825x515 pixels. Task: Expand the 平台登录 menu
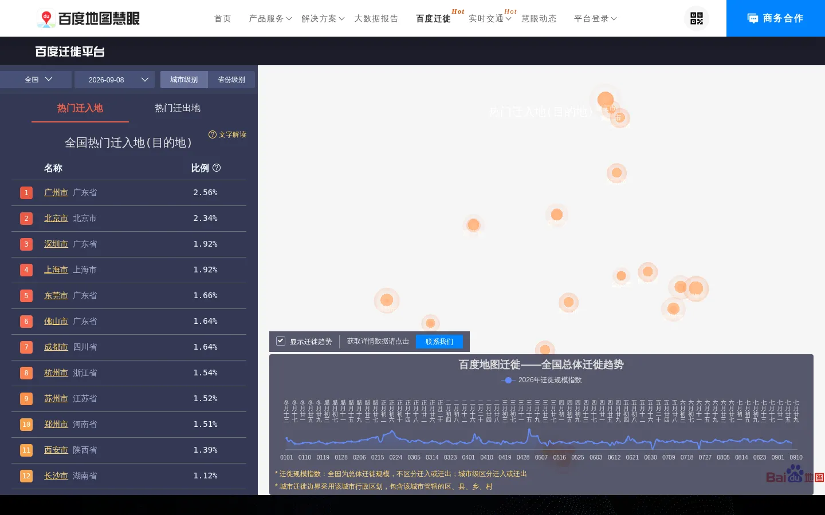[596, 18]
